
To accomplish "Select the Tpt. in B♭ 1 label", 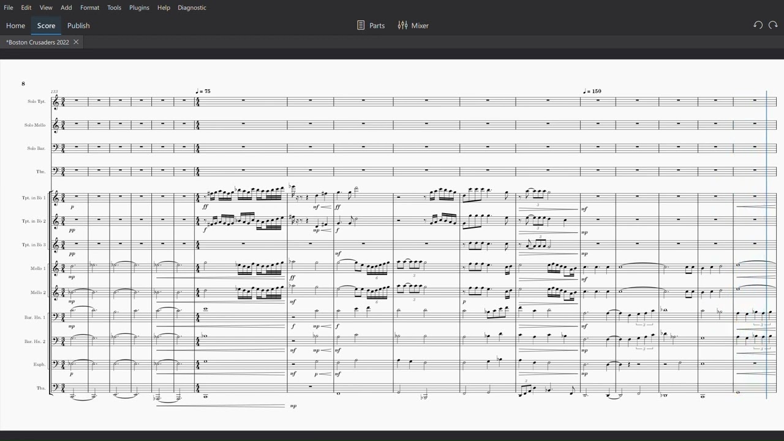I will pyautogui.click(x=34, y=198).
